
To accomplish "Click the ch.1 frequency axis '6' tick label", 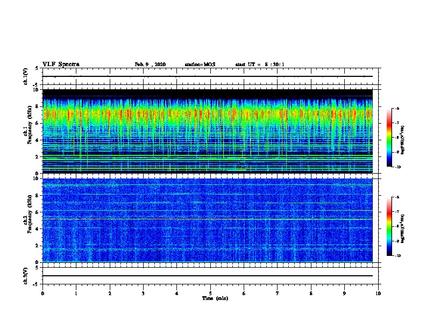I will click(37, 123).
